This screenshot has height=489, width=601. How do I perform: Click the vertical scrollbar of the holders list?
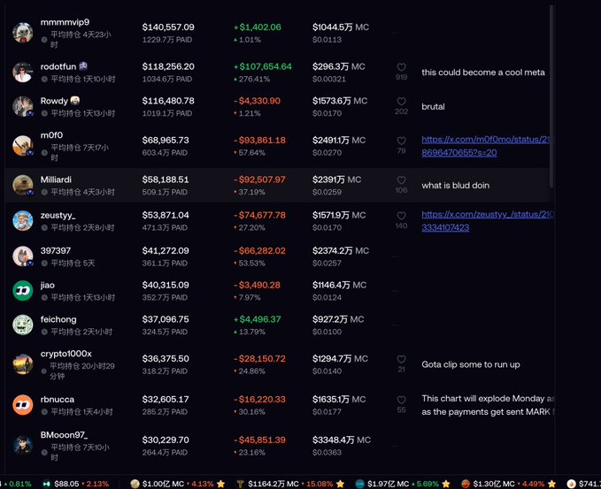pyautogui.click(x=551, y=96)
